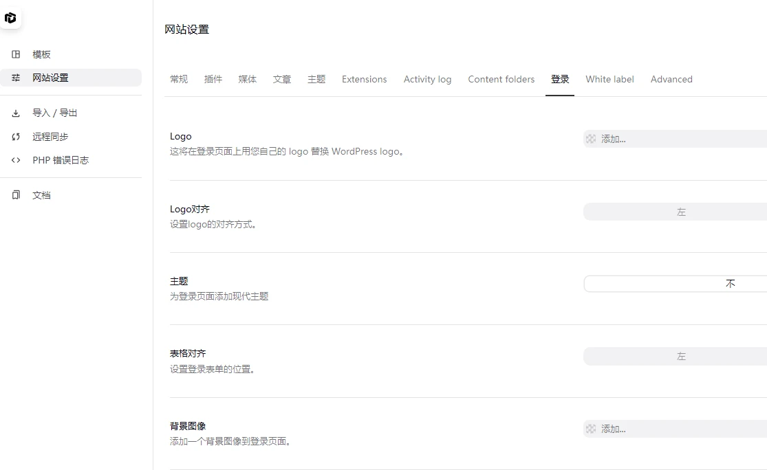The height and width of the screenshot is (470, 767).
Task: Click the placeholder icon in 背景图像 添加 field
Action: pyautogui.click(x=591, y=428)
